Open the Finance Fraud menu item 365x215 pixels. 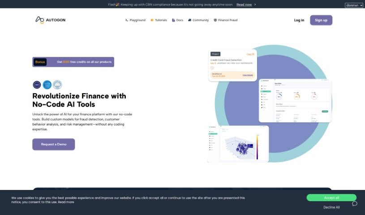pos(226,20)
